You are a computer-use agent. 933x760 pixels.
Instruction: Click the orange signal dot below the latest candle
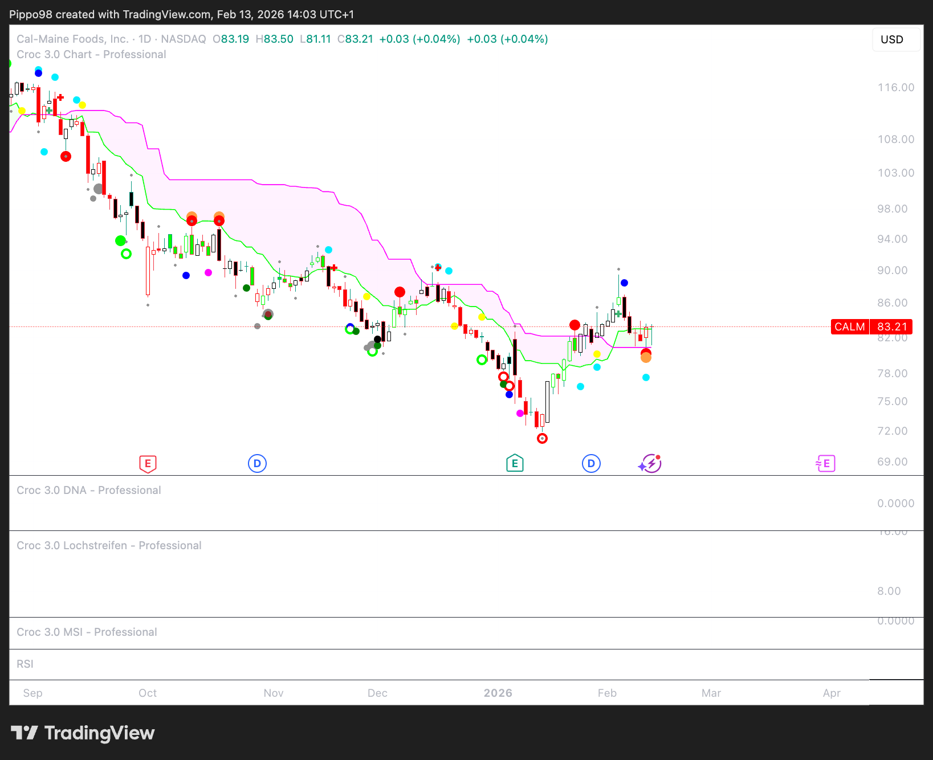point(646,358)
